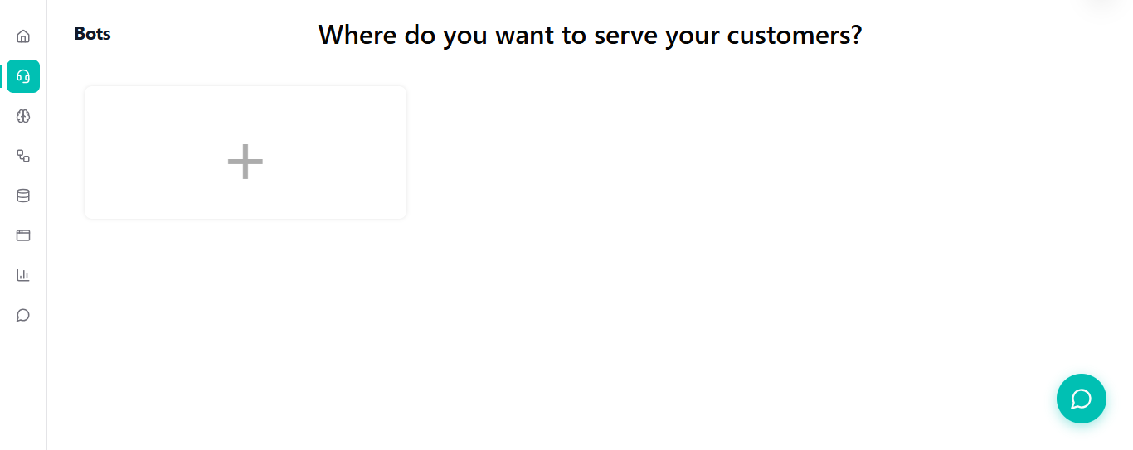The height and width of the screenshot is (450, 1133).
Task: Open the database cylinder icon
Action: 23,196
